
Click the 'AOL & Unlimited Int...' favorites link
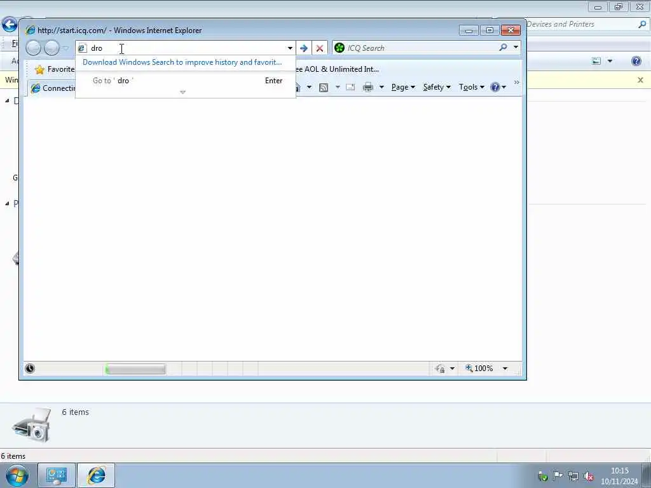[x=337, y=69]
